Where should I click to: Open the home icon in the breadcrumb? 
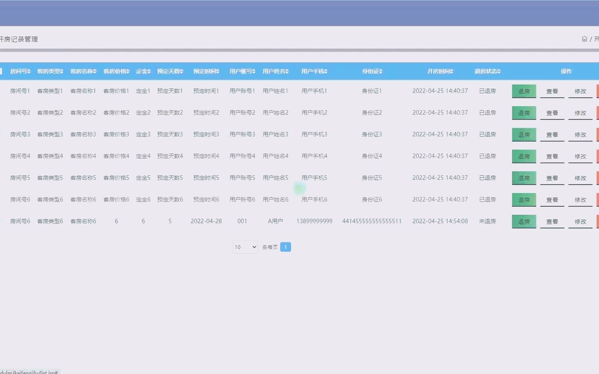point(585,39)
